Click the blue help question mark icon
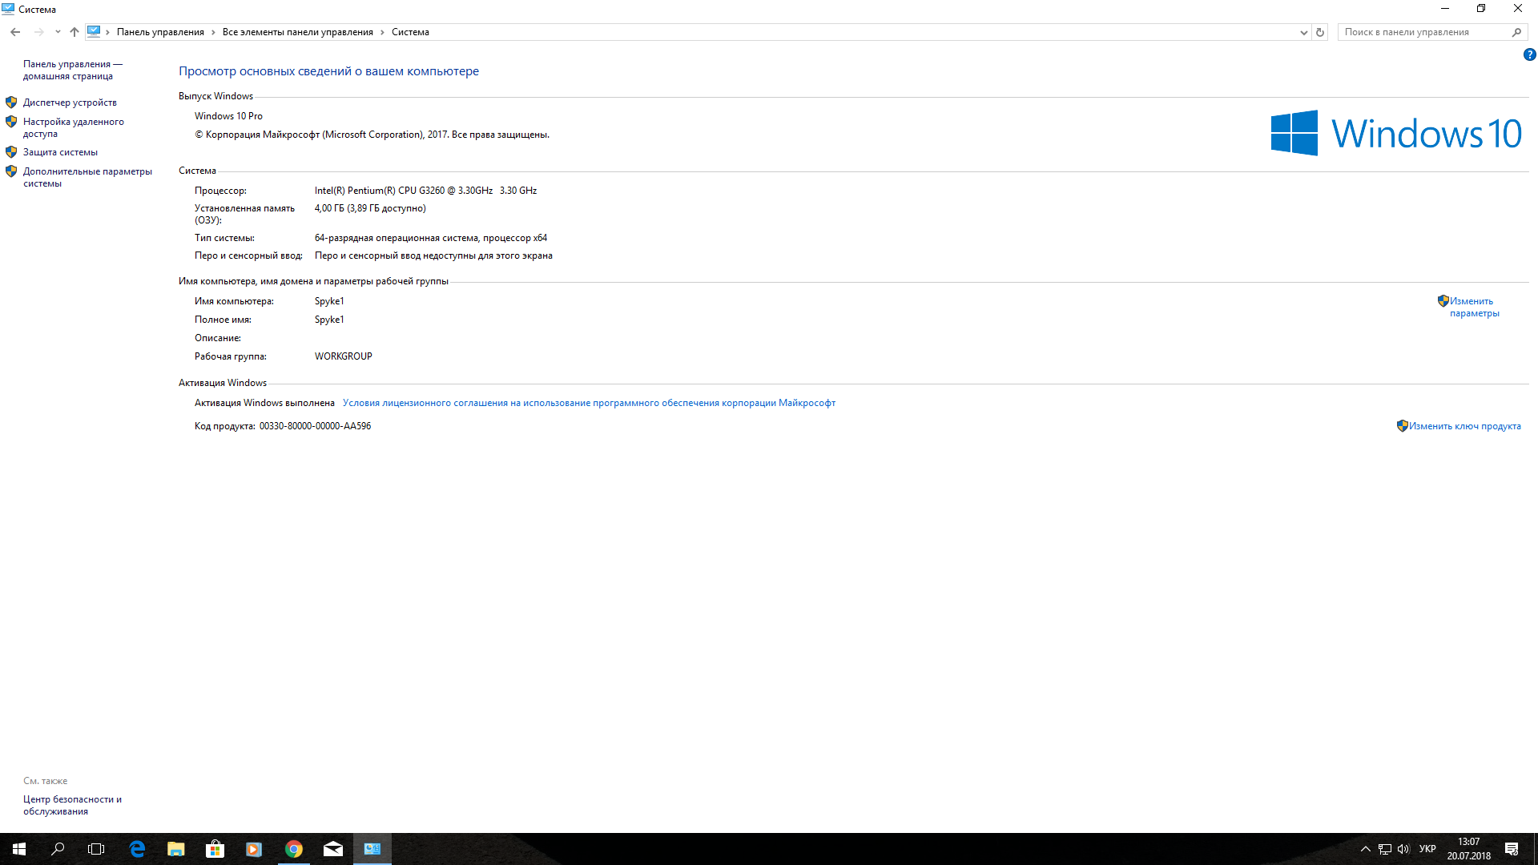Image resolution: width=1538 pixels, height=865 pixels. 1529,54
